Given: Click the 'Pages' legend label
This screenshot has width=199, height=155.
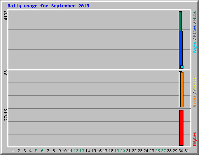Looking at the screenshot, I should (194, 47).
